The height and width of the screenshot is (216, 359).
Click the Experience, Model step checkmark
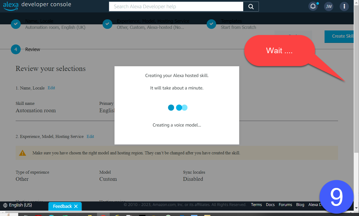[107, 24]
